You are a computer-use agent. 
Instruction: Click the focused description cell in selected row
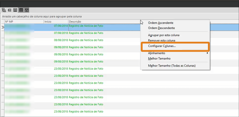[x=104, y=27]
